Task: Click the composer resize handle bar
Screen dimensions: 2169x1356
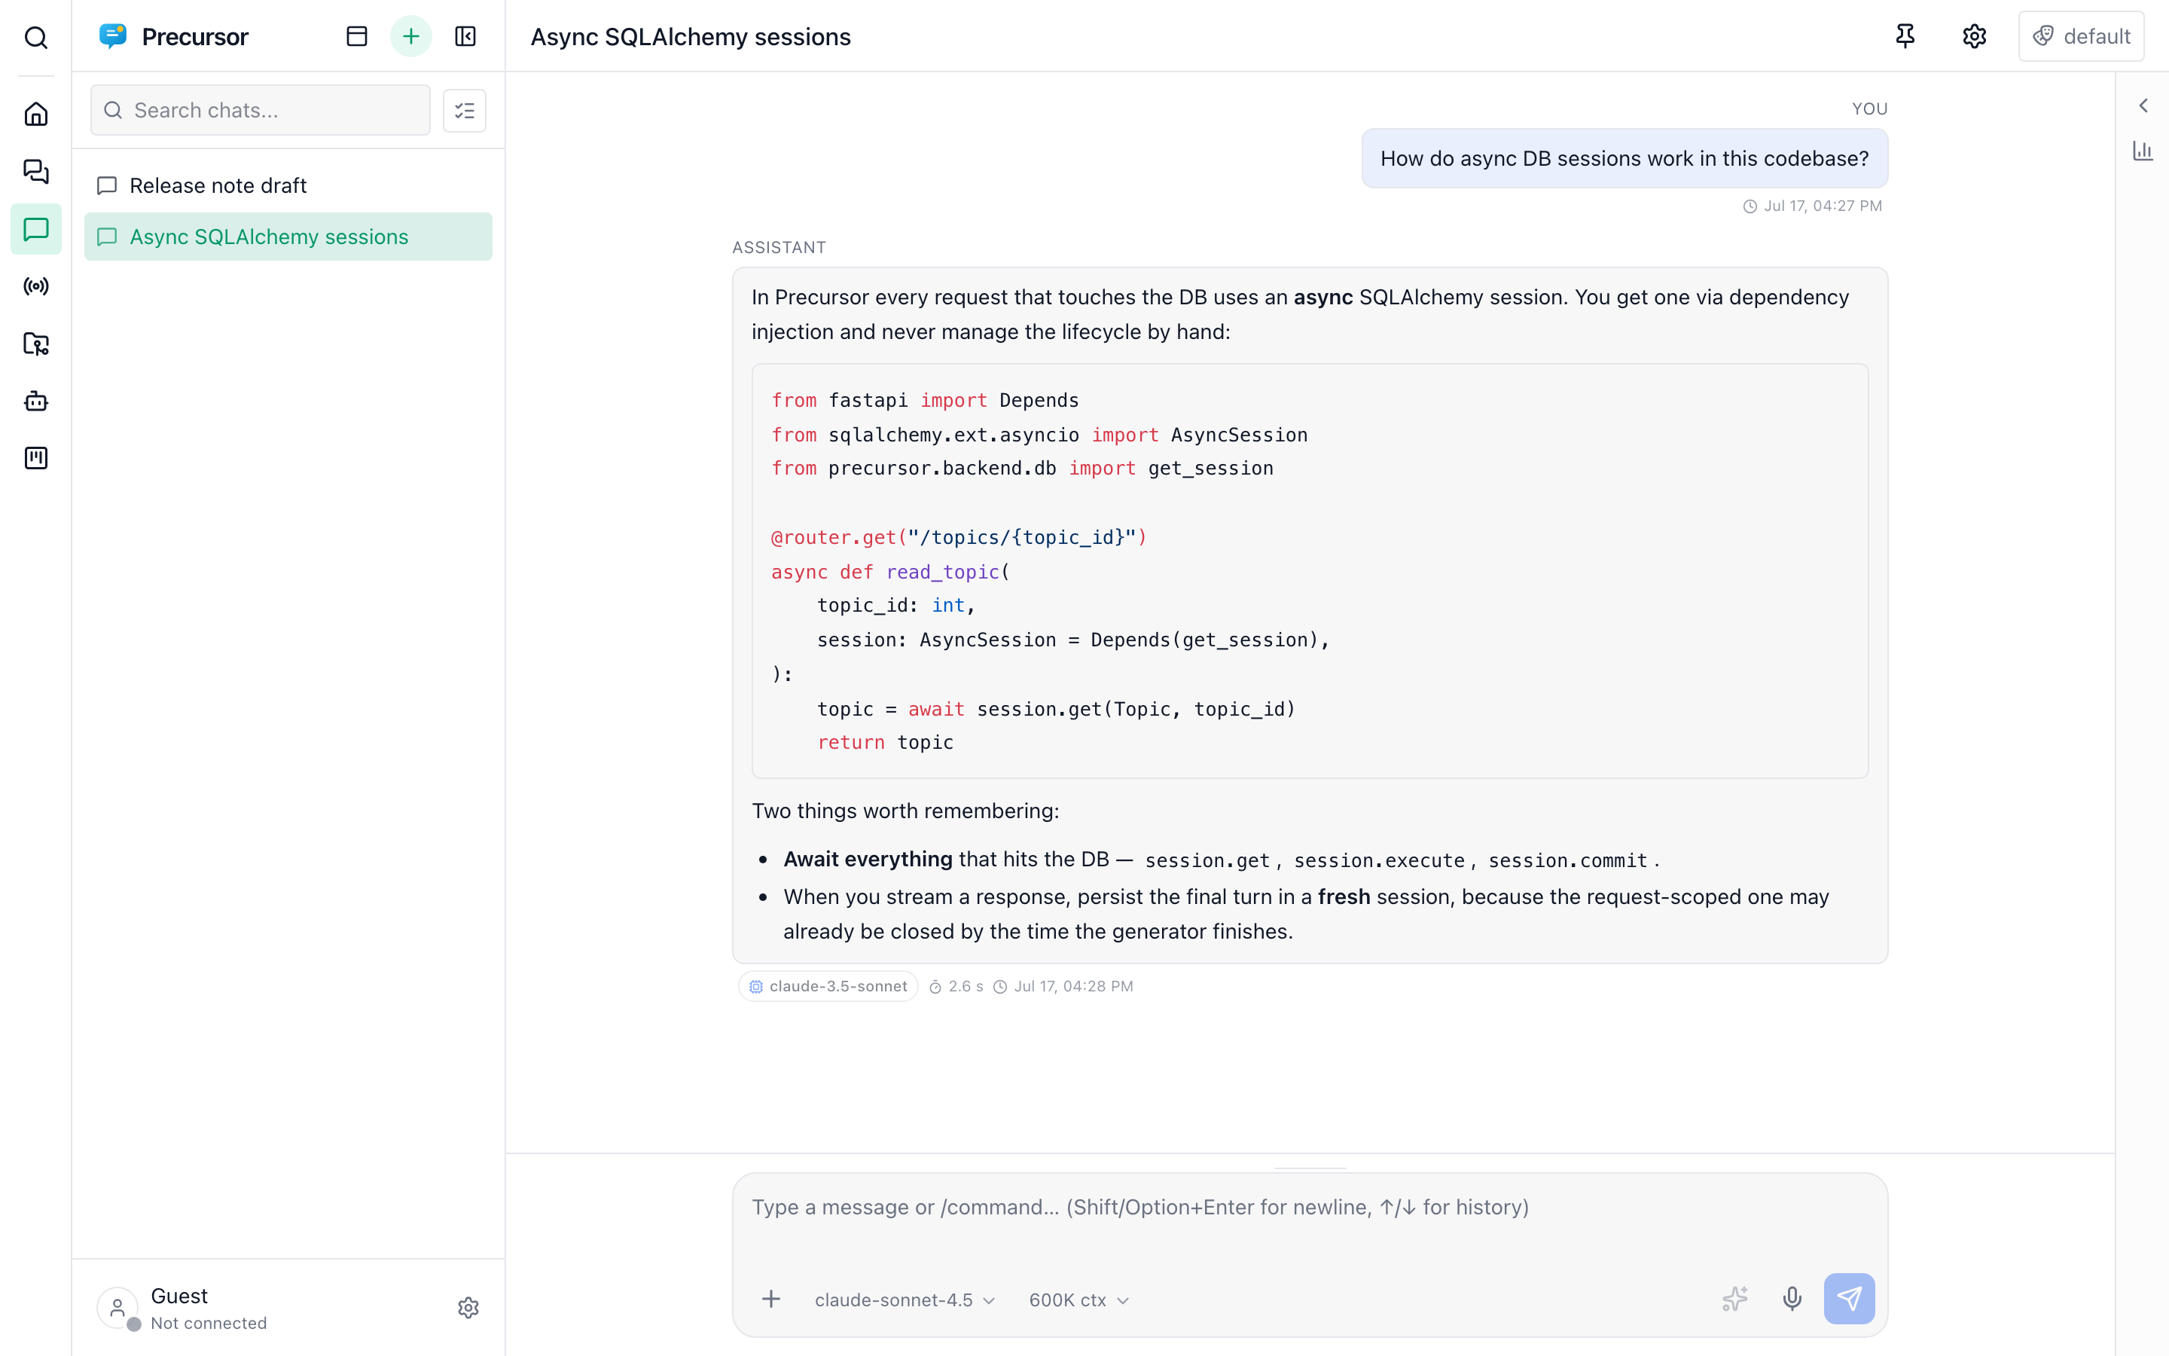Action: pos(1310,1168)
